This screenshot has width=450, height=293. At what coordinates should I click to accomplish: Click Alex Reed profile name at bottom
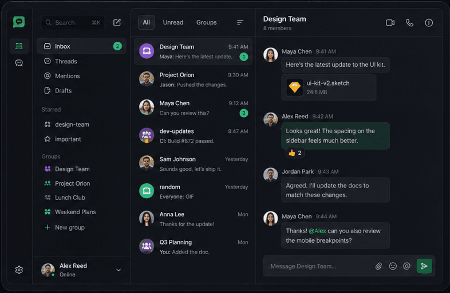(73, 266)
